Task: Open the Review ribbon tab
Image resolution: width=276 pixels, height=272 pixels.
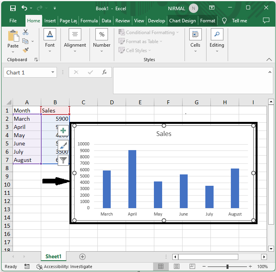Action: pyautogui.click(x=122, y=21)
